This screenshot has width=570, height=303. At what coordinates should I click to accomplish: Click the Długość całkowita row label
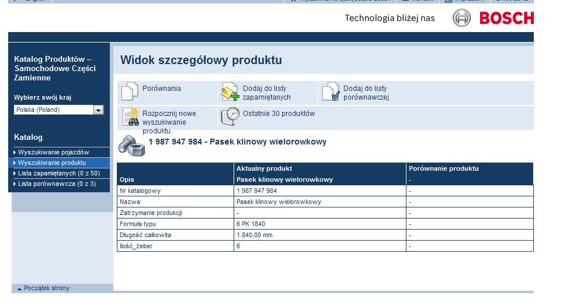click(x=145, y=235)
